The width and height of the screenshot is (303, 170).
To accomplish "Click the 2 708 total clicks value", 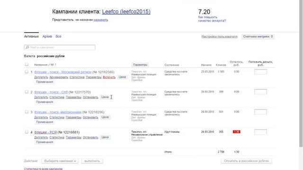I will tap(221, 152).
